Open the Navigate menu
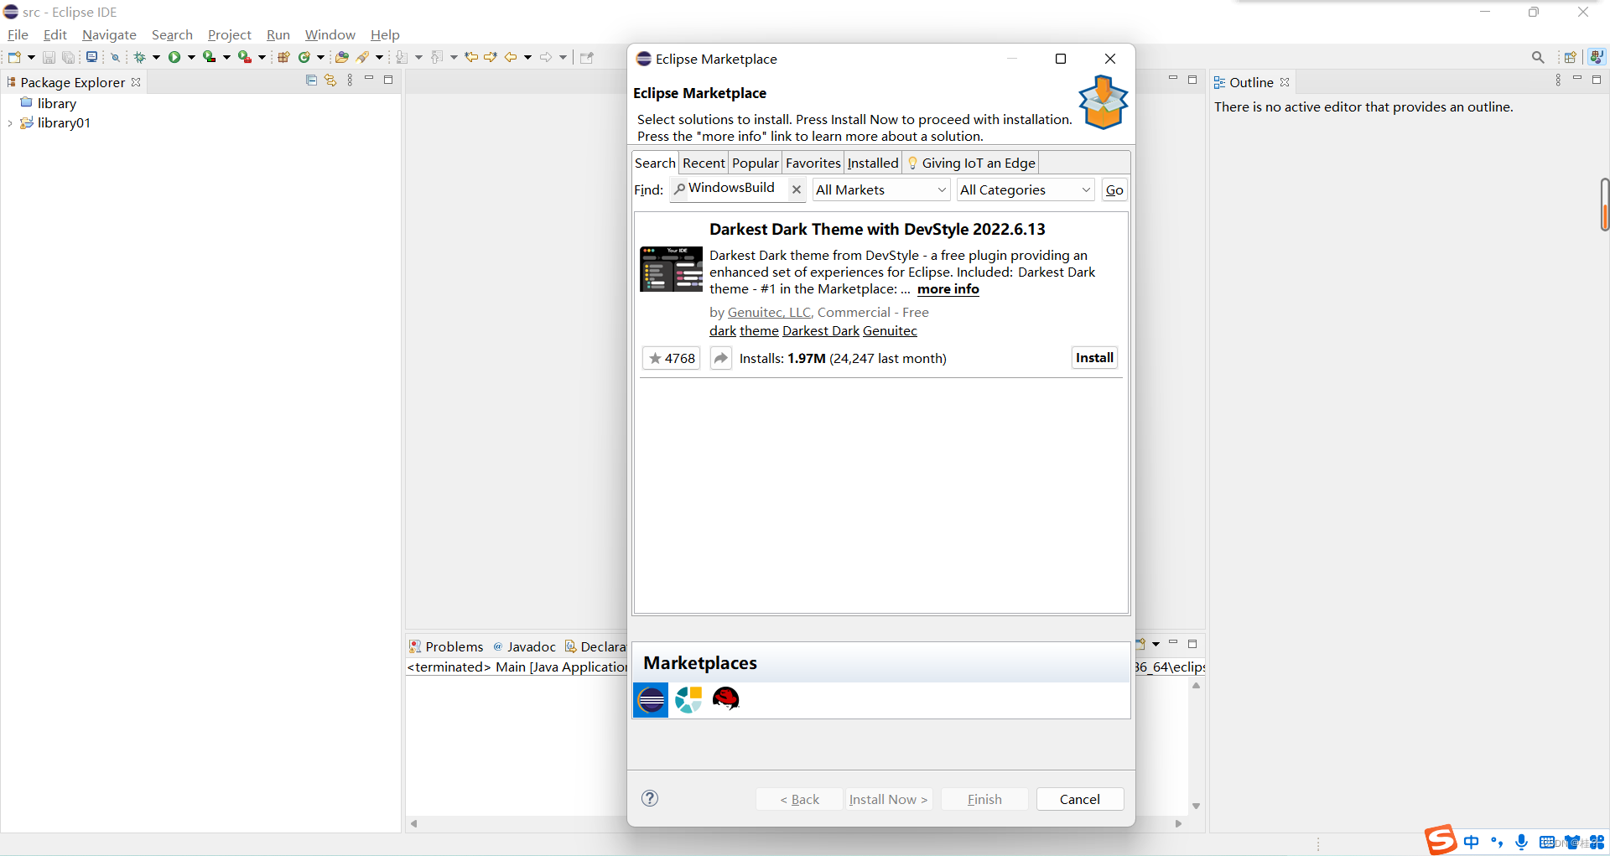This screenshot has width=1610, height=856. [x=109, y=34]
